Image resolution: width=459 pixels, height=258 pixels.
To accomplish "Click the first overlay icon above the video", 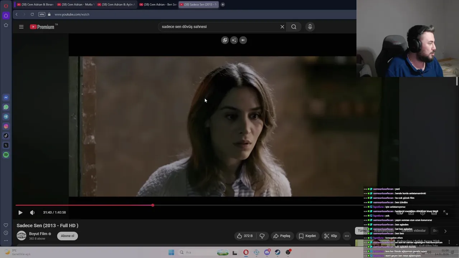I will [x=225, y=40].
